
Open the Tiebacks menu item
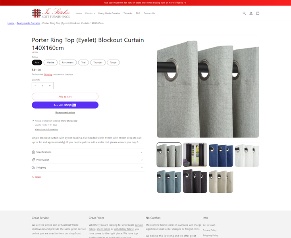coord(128,13)
